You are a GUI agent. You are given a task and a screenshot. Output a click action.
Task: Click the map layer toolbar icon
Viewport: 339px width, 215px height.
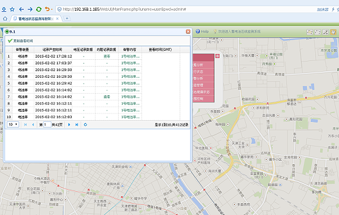point(310,32)
